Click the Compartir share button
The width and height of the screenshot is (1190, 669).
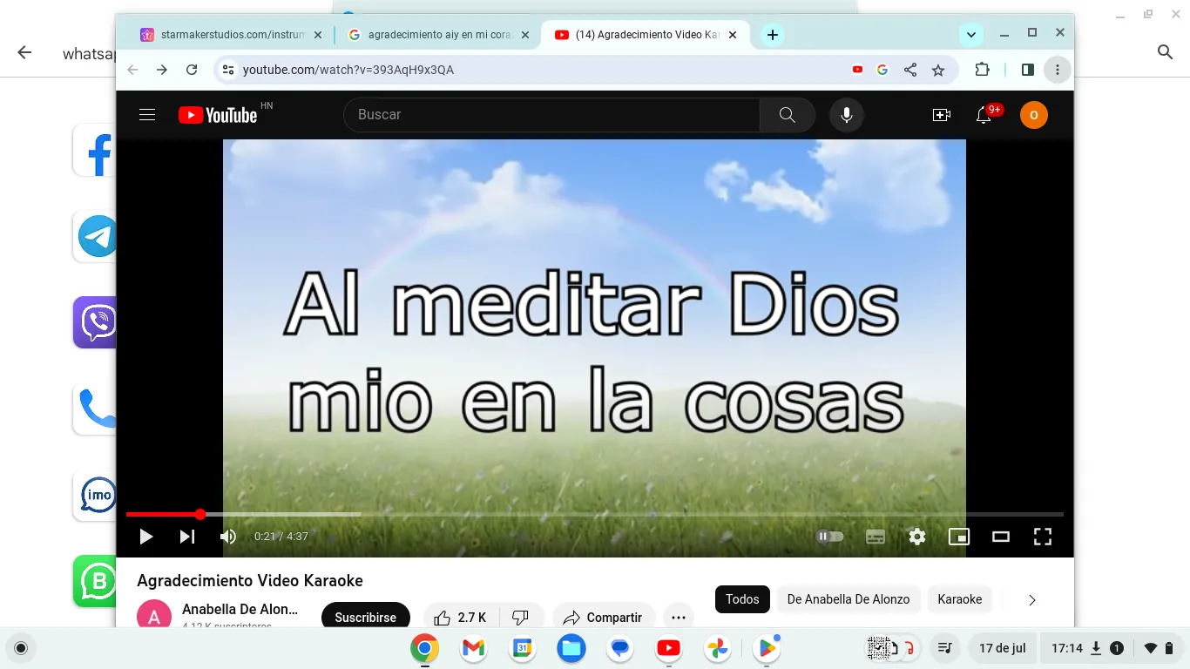[603, 618]
